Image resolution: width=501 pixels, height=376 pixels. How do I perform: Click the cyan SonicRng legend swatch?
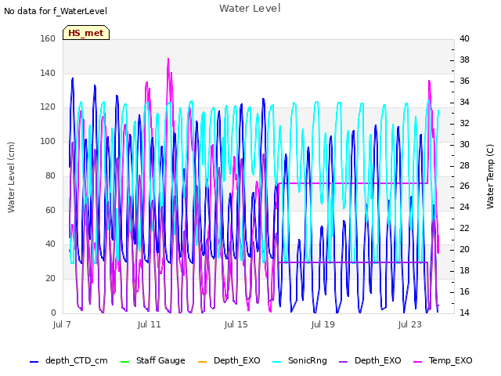click(276, 362)
